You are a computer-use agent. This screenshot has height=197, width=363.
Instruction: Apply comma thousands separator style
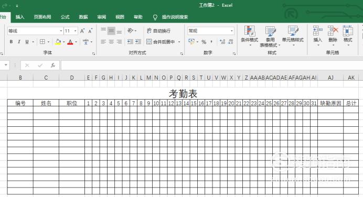[211, 41]
